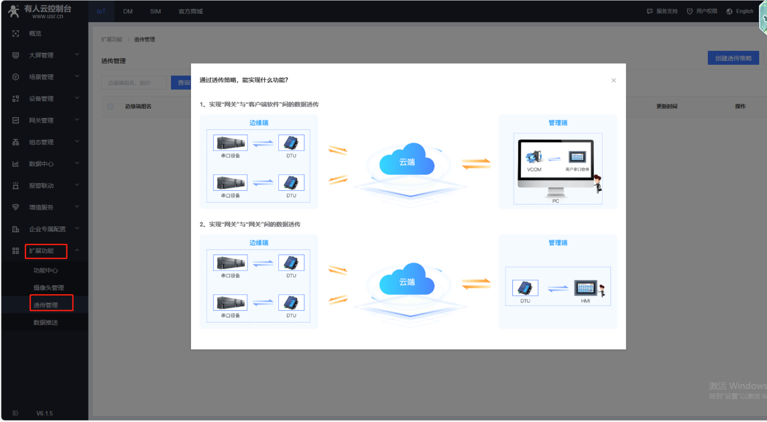This screenshot has height=422, width=767.
Task: Click the 概览 overview icon in sidebar
Action: 15,34
